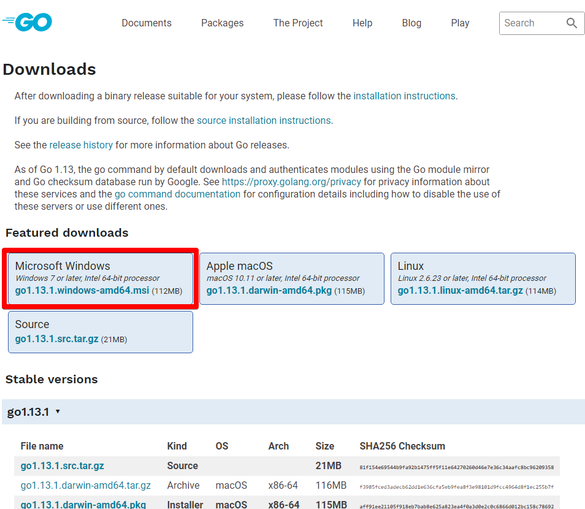Click the Microsoft Windows box heading

63,266
